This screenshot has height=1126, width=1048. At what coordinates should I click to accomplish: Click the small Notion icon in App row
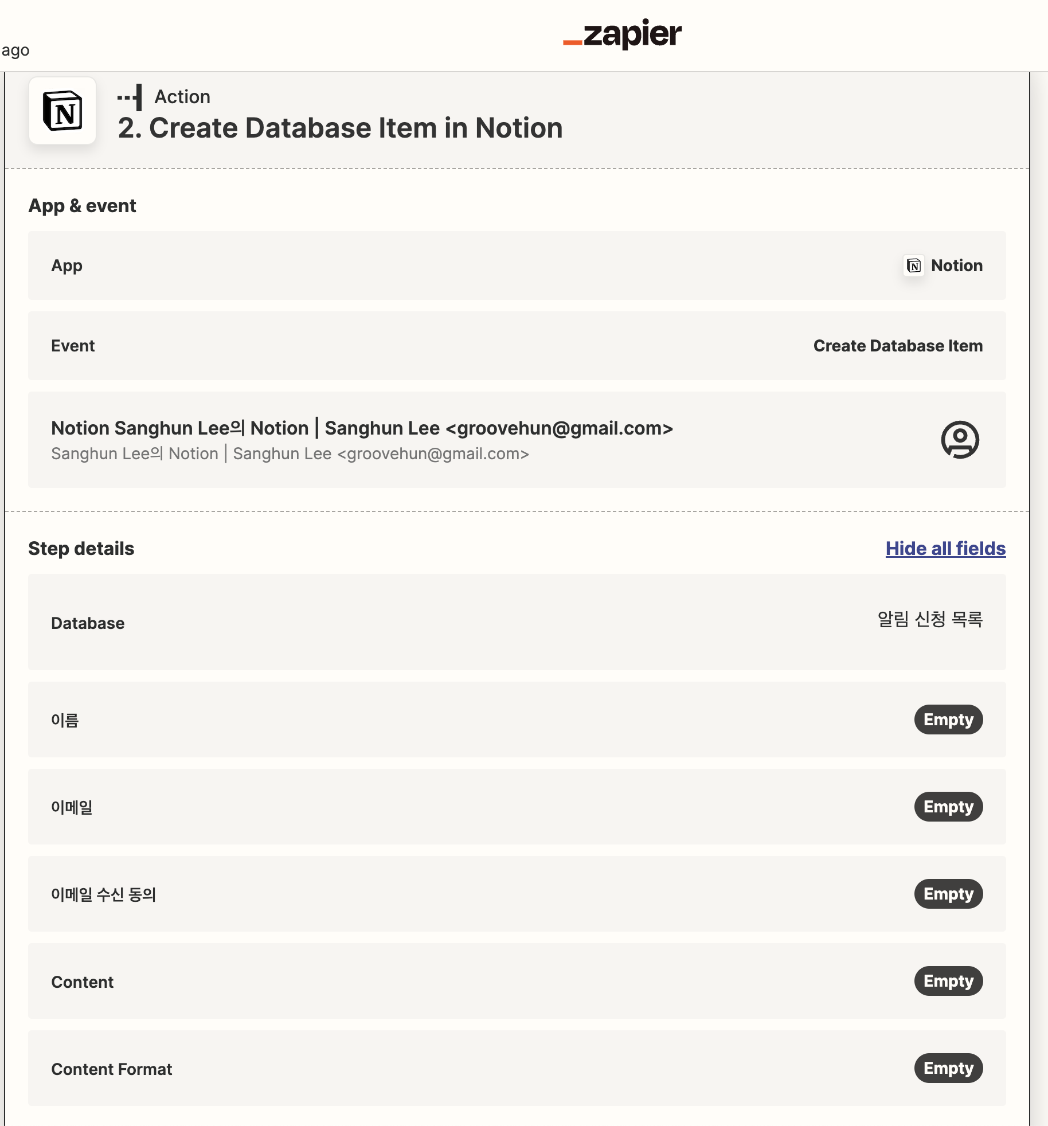pos(914,265)
